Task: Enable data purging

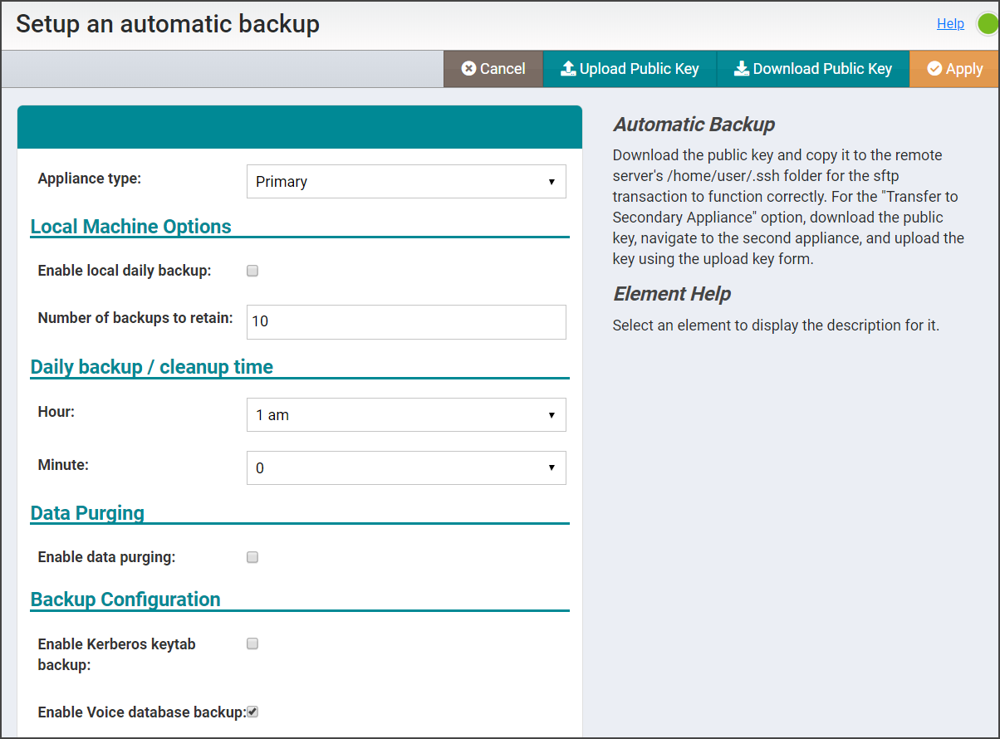Action: coord(252,556)
